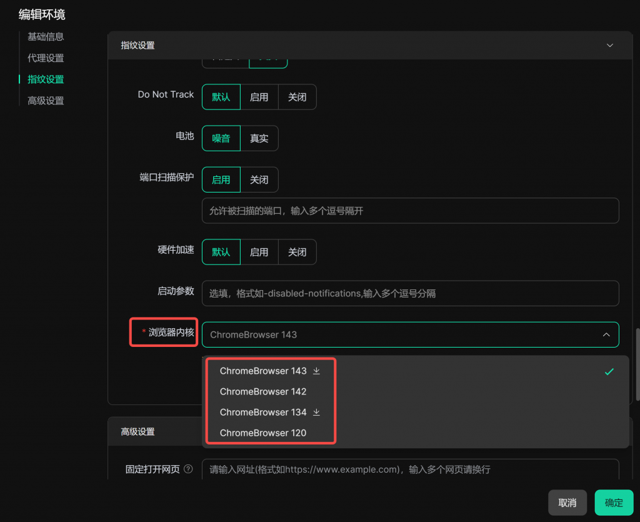Click the 启动参数 input field
The image size is (640, 522).
410,293
